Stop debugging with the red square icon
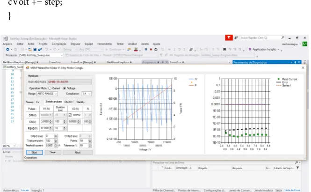 (151, 49)
